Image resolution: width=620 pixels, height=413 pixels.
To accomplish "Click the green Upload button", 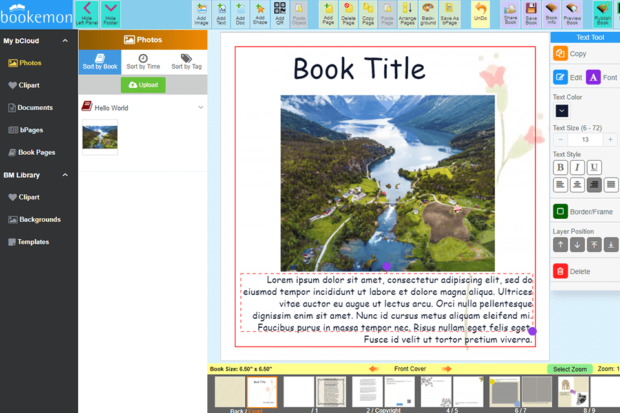I will point(143,85).
